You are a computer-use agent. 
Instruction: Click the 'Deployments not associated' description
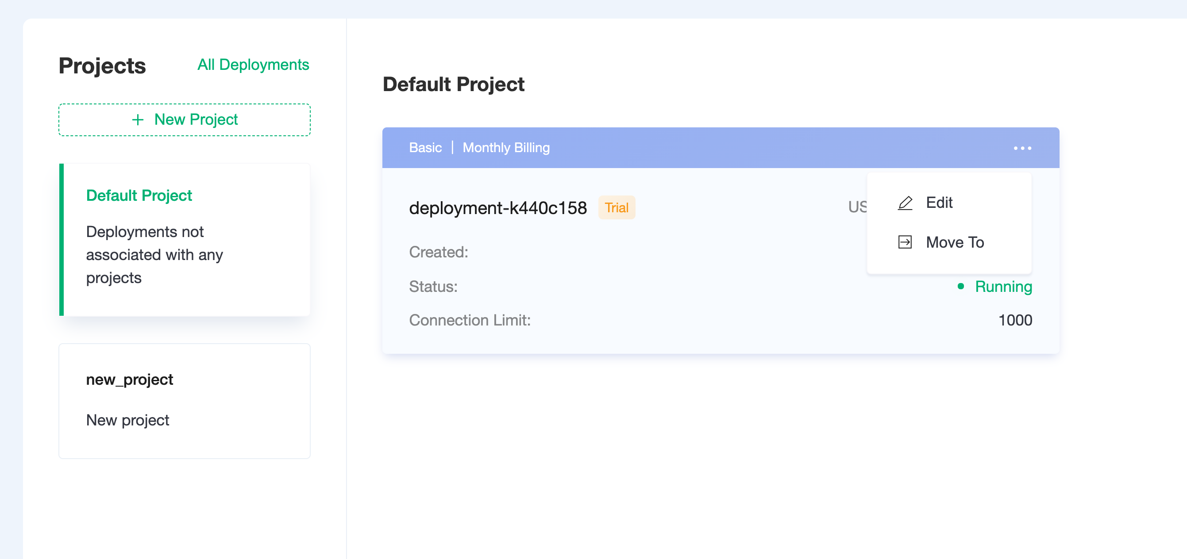154,255
